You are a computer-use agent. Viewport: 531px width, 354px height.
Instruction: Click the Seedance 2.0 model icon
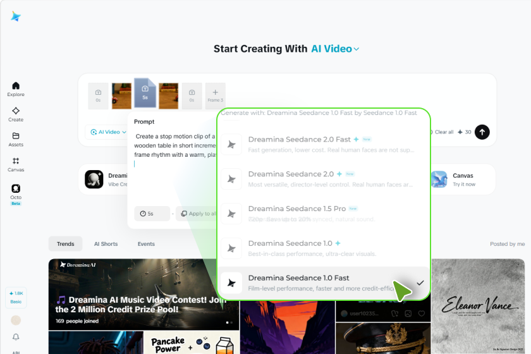(231, 179)
